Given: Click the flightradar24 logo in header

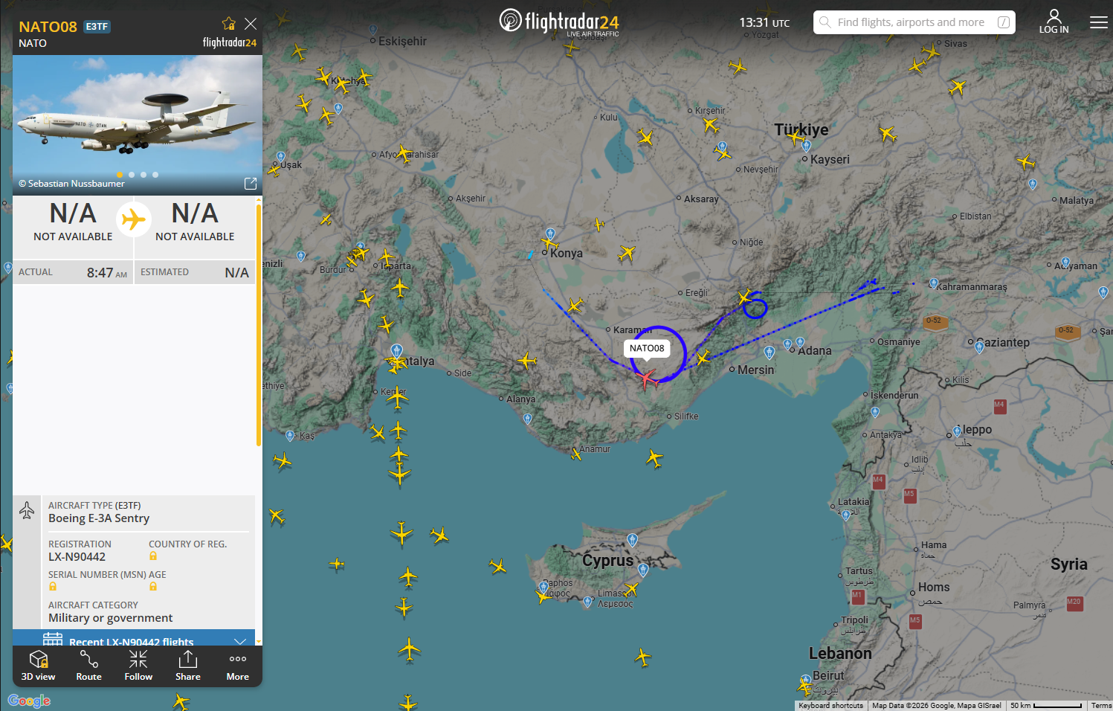Looking at the screenshot, I should [559, 22].
